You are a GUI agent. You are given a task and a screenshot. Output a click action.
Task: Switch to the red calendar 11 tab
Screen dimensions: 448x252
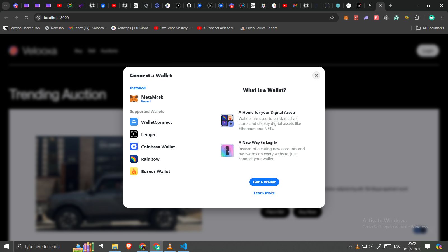[232, 6]
